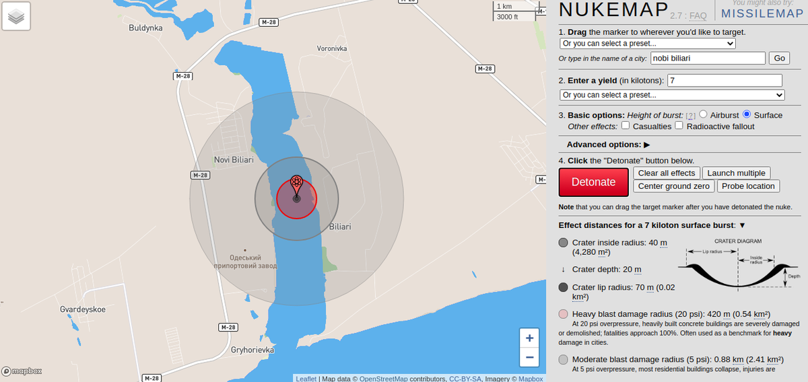
Task: Open the height of burst help [?] link
Action: [691, 116]
